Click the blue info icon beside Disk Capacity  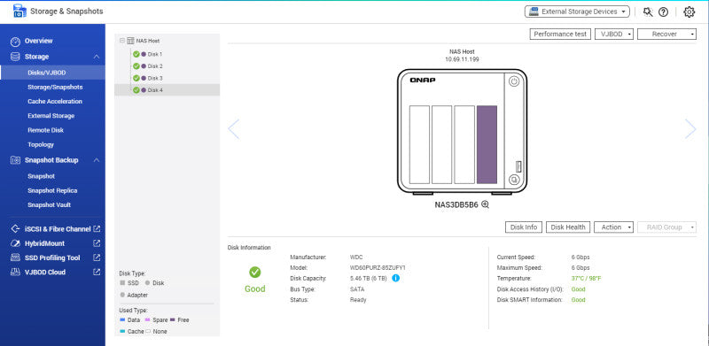[395, 278]
